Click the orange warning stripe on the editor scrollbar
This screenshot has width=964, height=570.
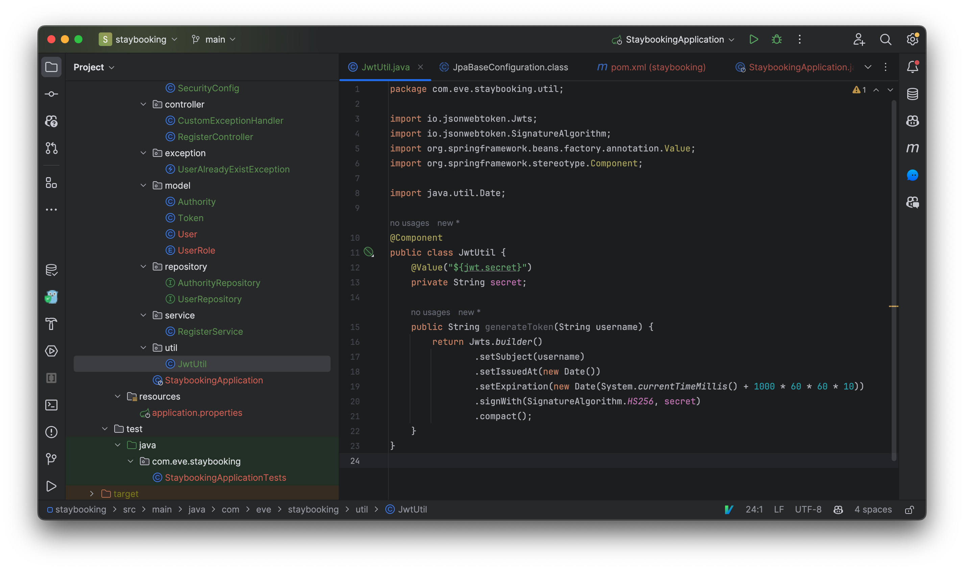894,306
